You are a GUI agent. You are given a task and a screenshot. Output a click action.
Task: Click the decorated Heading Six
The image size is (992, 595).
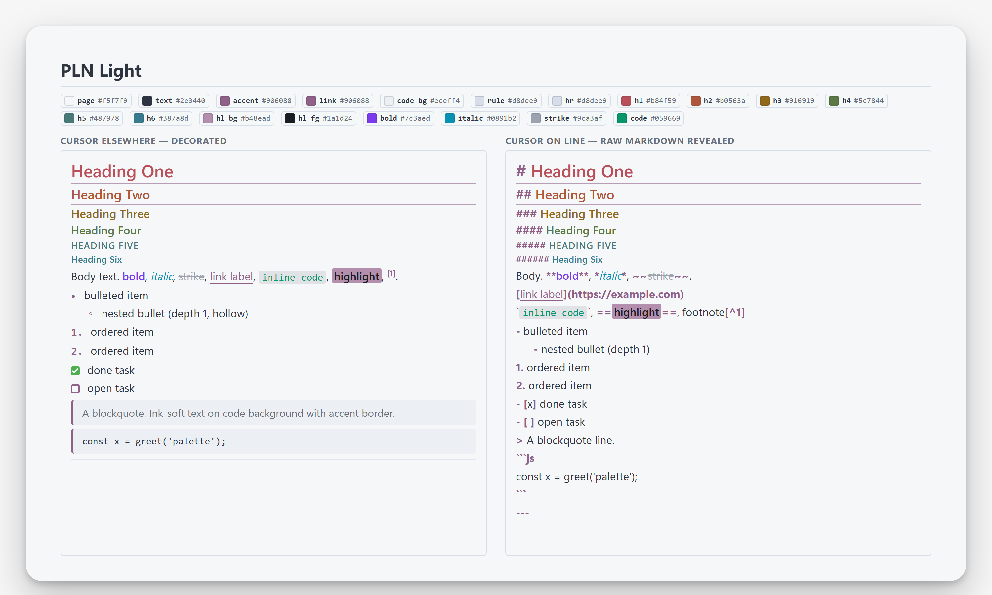(96, 260)
